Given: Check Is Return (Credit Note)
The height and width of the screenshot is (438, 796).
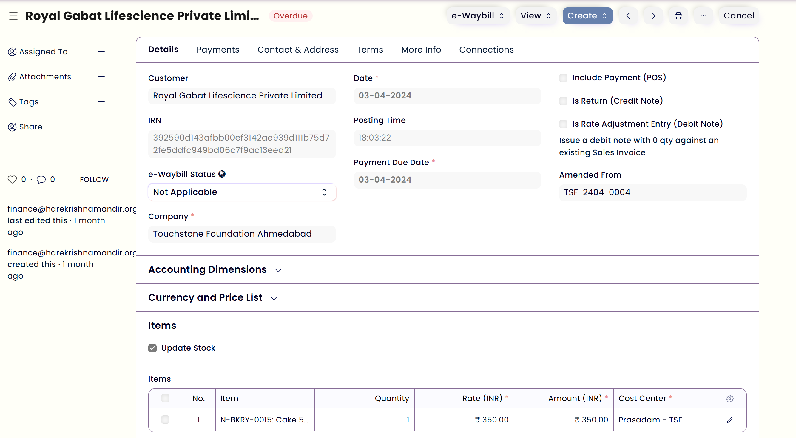Looking at the screenshot, I should click(563, 101).
